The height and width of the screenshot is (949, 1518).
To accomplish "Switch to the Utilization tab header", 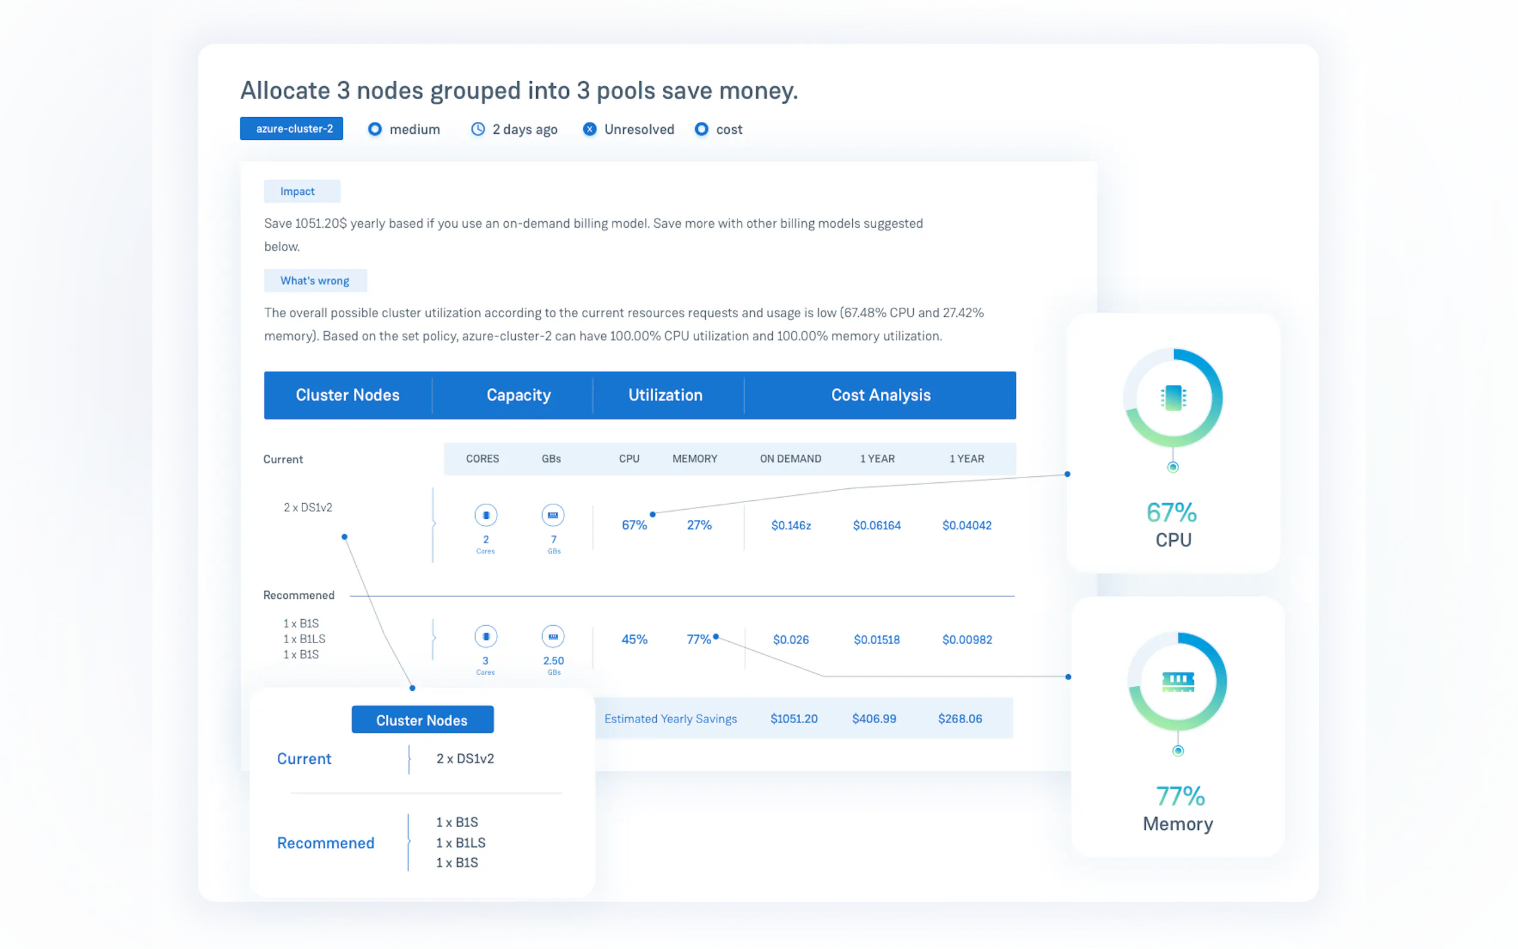I will point(665,395).
